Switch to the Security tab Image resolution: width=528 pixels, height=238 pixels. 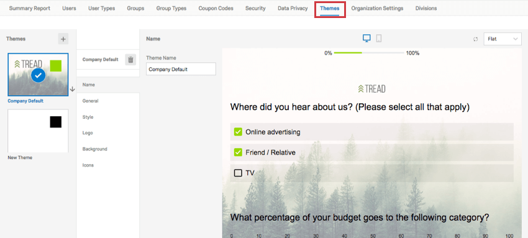255,9
